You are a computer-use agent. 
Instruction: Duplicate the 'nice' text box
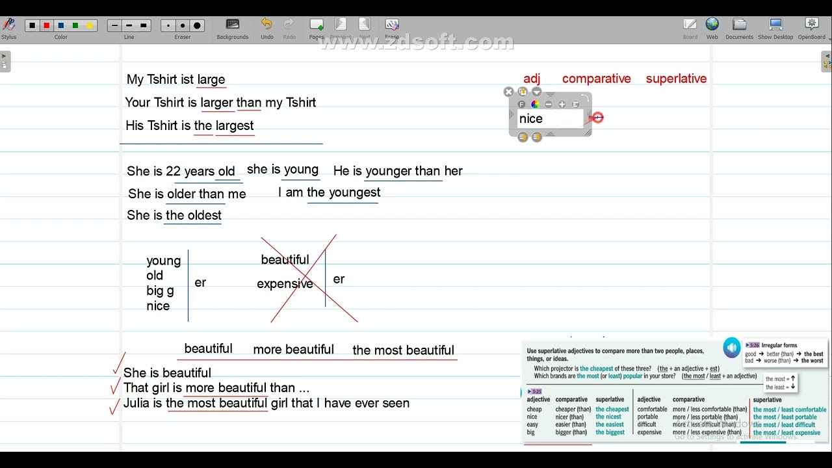tap(523, 92)
